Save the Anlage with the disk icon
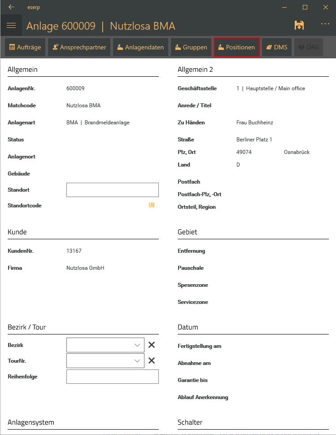Image resolution: width=336 pixels, height=435 pixels. 299,26
